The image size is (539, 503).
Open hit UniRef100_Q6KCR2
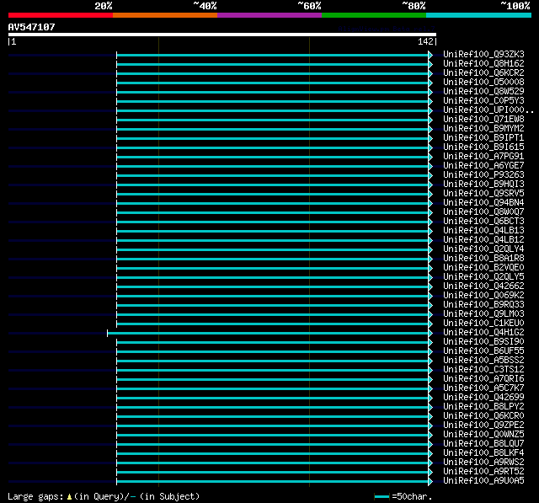(483, 73)
